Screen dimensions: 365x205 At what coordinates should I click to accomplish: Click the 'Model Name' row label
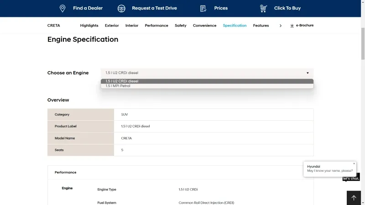click(x=65, y=138)
